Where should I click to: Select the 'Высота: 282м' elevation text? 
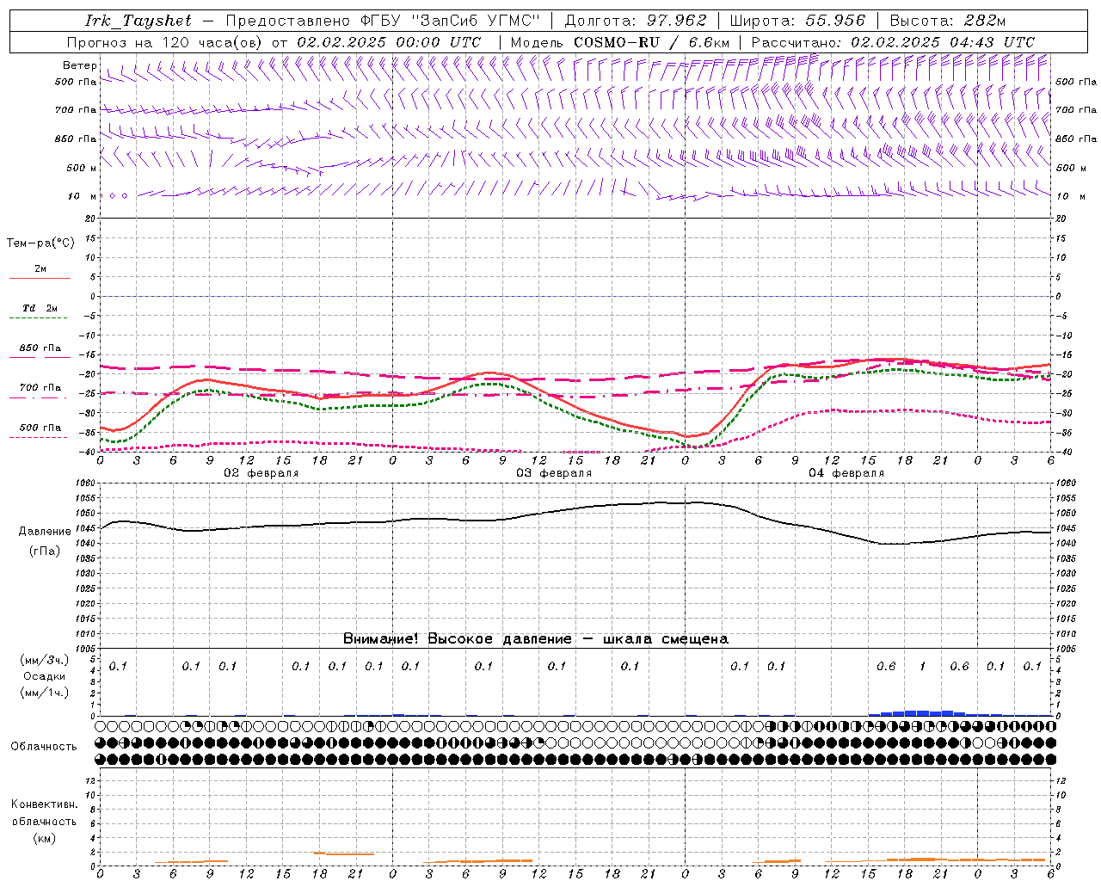pyautogui.click(x=947, y=21)
